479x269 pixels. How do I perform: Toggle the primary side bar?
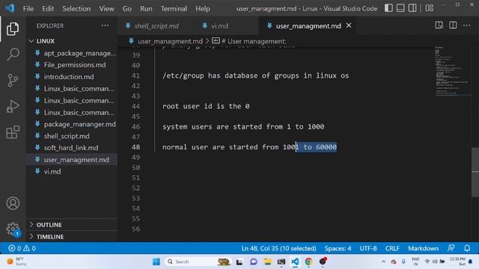pyautogui.click(x=388, y=8)
